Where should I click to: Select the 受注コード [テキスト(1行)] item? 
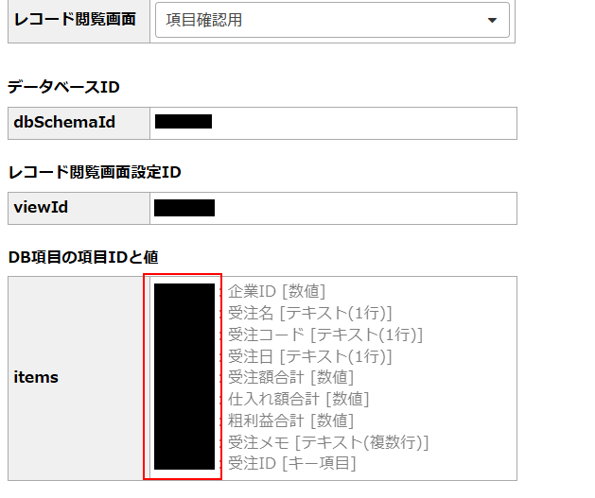tap(325, 335)
